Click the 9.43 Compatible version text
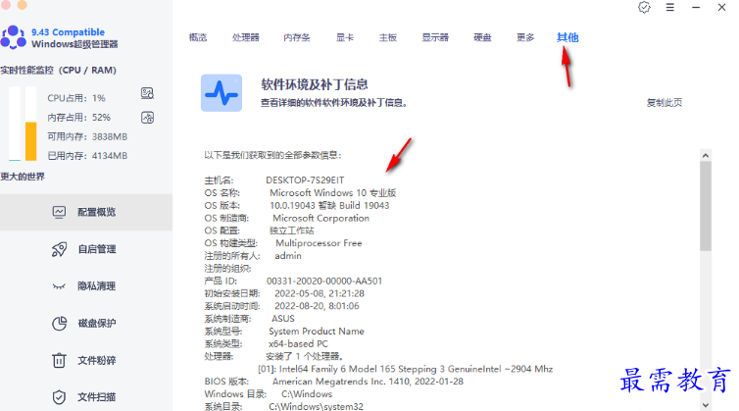Screen dimensions: 739x411 pyautogui.click(x=68, y=32)
